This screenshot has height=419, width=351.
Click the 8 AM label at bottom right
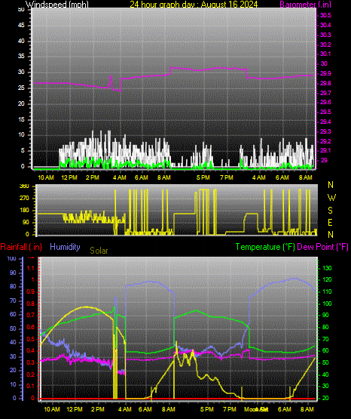coord(307,409)
